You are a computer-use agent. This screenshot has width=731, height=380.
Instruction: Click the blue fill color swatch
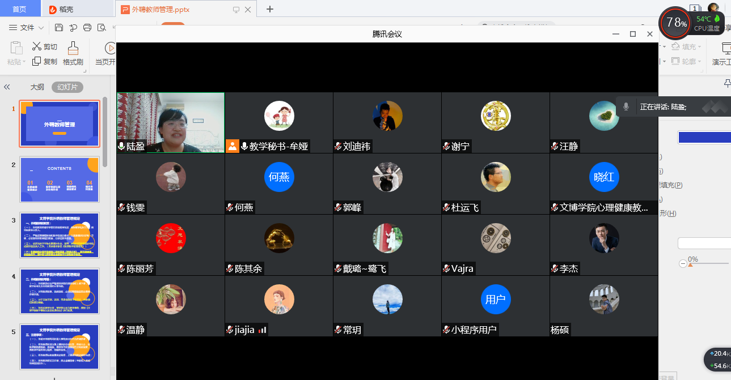tap(704, 137)
